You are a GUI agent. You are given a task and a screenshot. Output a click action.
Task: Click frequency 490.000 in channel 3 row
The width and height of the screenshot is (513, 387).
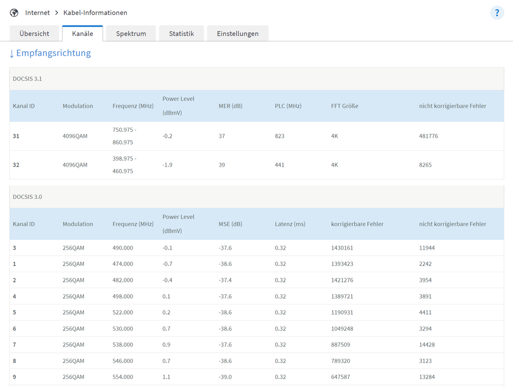[123, 248]
